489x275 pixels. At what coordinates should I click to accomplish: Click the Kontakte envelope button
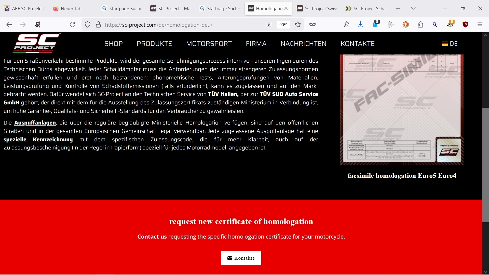coord(241,258)
